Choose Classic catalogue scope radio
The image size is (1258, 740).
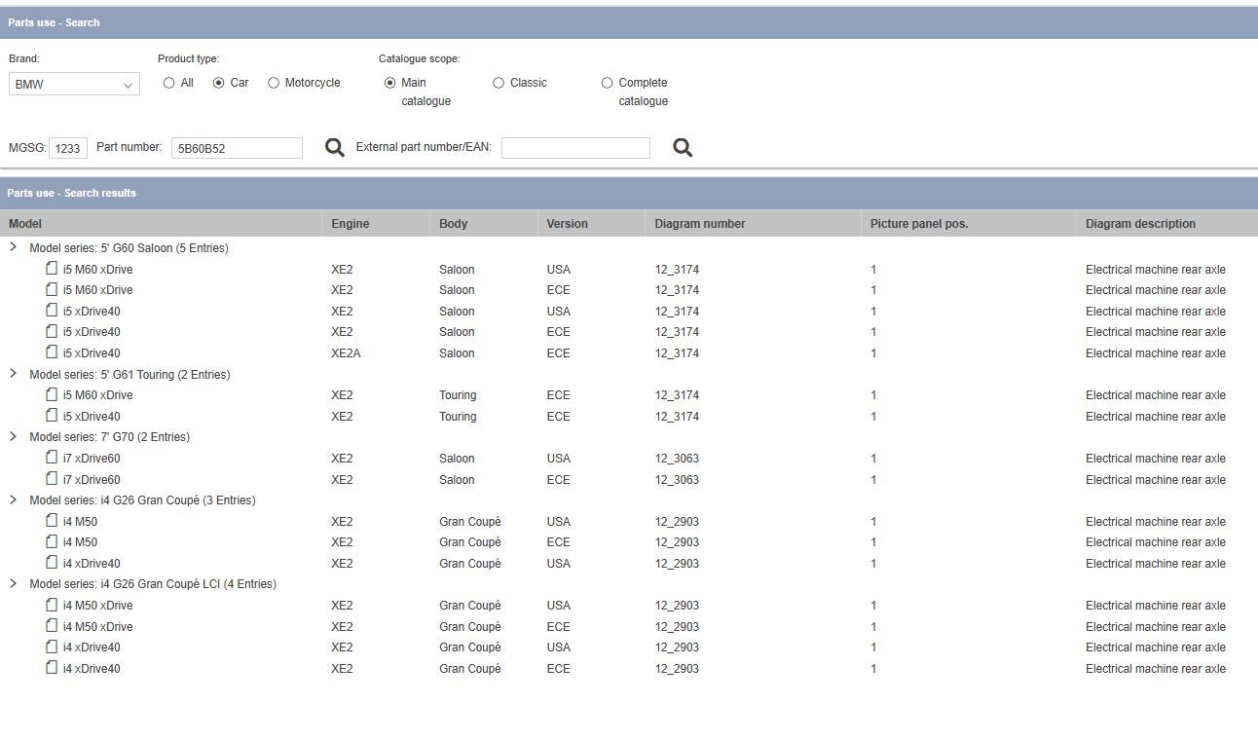pos(499,83)
